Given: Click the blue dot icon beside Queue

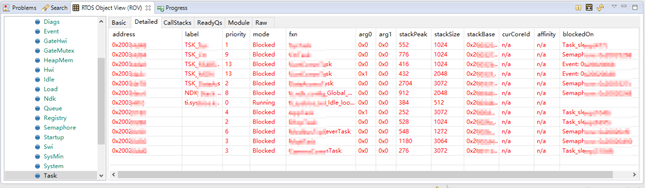Looking at the screenshot, I should pyautogui.click(x=37, y=108).
